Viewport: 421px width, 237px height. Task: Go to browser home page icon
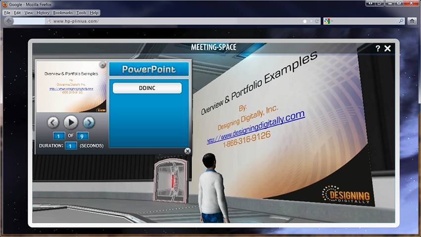[412, 21]
